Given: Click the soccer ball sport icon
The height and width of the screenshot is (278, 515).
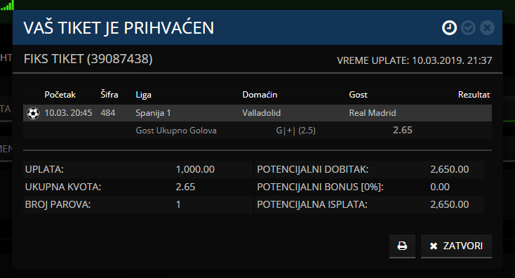Looking at the screenshot, I should [x=33, y=113].
